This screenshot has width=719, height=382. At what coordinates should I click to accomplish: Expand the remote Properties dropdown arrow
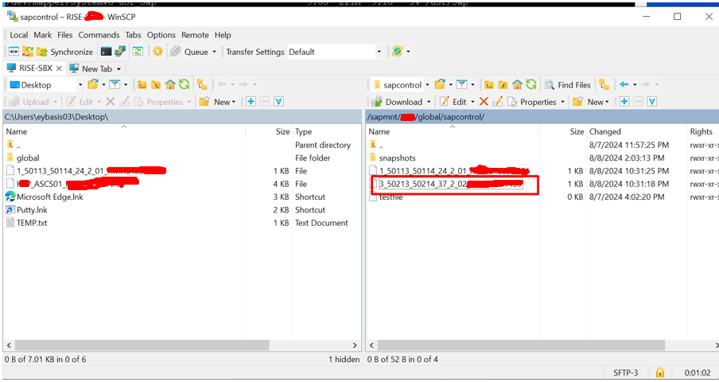[562, 102]
